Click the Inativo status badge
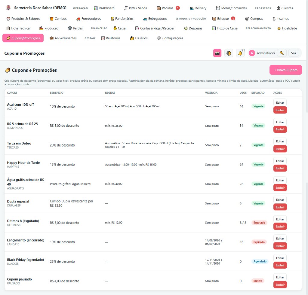Screen dimensions: 308x295 258,281
